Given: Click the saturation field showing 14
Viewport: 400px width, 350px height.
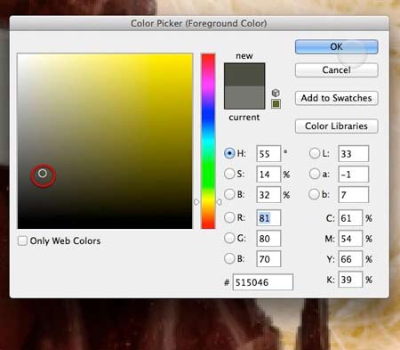Looking at the screenshot, I should (x=268, y=174).
